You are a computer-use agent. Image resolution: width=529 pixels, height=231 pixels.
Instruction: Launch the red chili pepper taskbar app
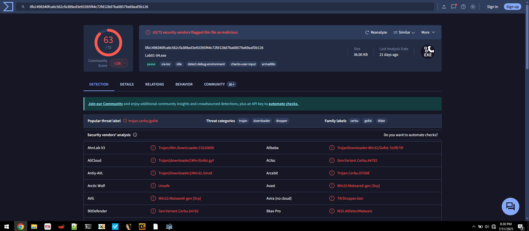[x=61, y=227]
